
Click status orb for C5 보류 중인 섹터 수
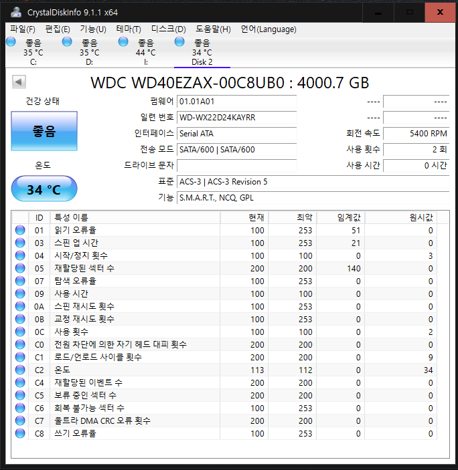click(20, 395)
